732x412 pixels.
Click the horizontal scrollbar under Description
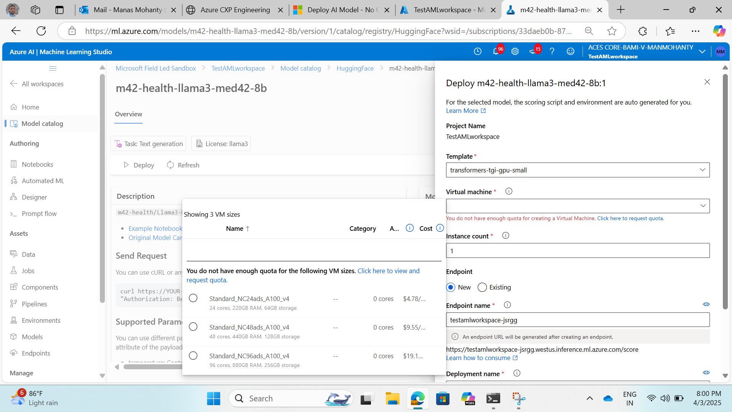point(152,367)
